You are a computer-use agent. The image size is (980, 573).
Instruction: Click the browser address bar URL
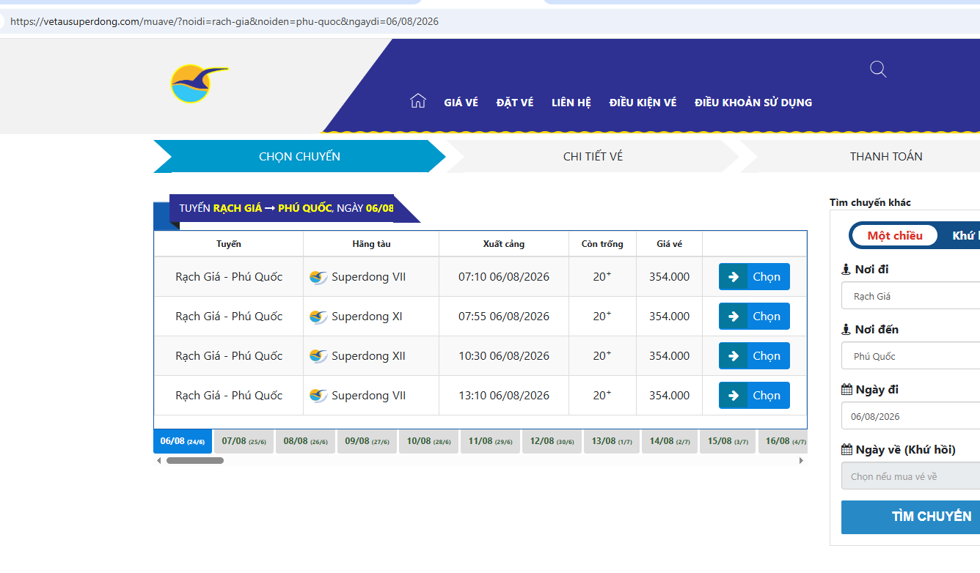tap(224, 21)
